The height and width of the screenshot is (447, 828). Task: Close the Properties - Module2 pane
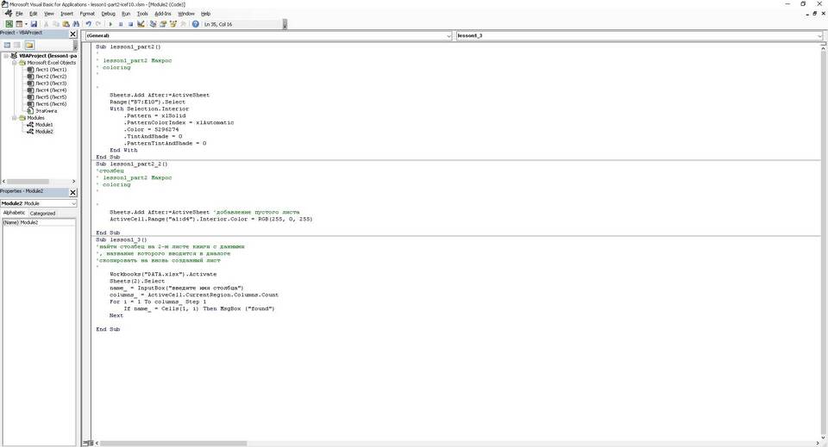[x=72, y=192]
